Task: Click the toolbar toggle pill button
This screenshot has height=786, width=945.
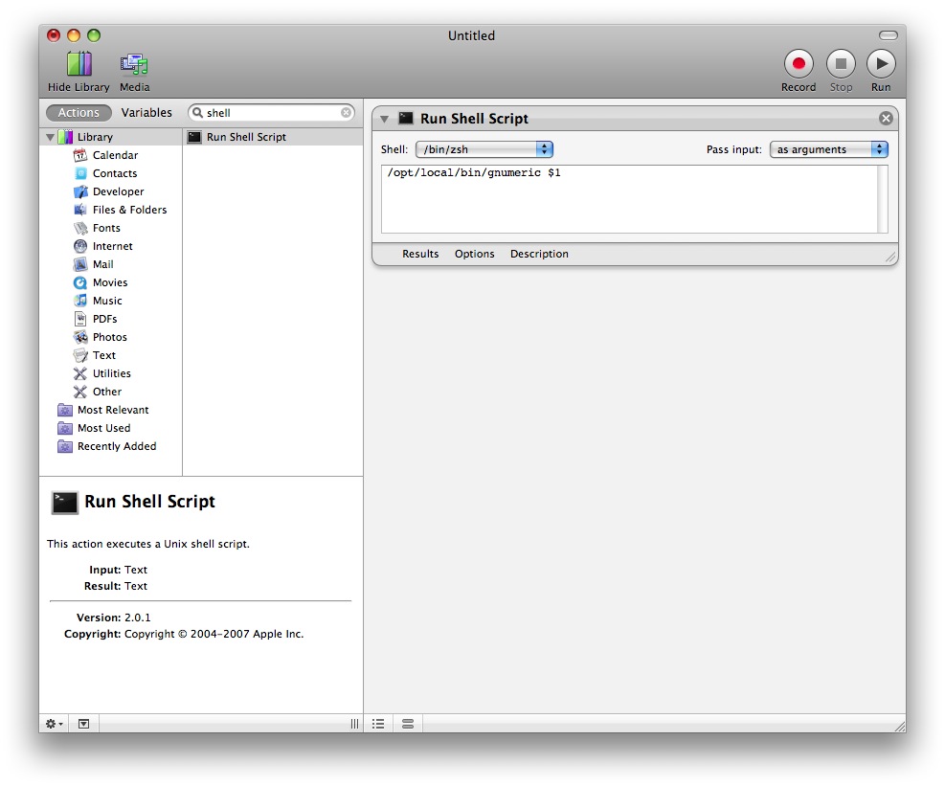Action: pyautogui.click(x=888, y=35)
